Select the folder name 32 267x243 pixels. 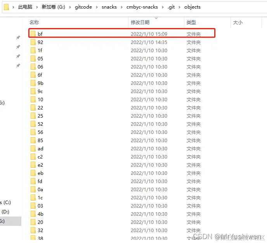[40, 231]
